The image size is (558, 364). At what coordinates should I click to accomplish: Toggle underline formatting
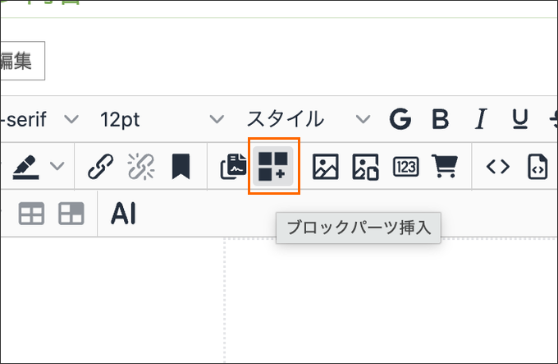(x=520, y=119)
